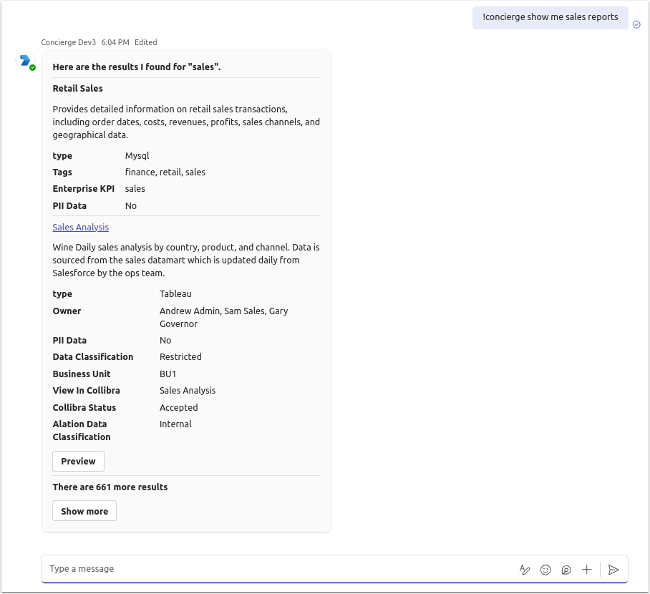Click the "Sales Analysis" View In Collibra value
Screen dimensions: 650x594
(188, 391)
